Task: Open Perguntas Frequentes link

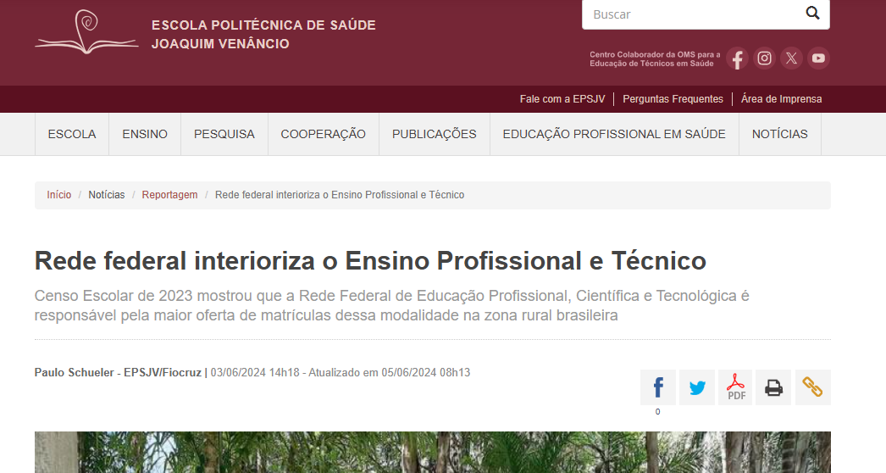Action: coord(673,99)
